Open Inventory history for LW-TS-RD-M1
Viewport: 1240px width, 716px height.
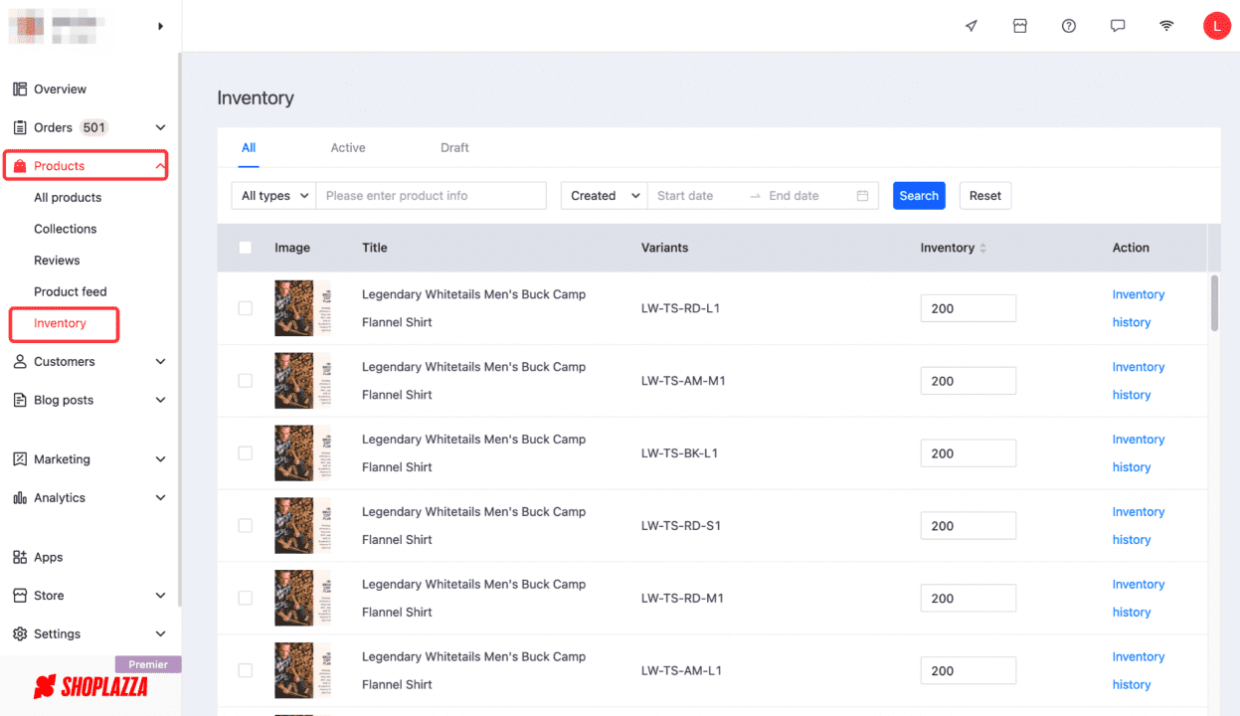1139,599
